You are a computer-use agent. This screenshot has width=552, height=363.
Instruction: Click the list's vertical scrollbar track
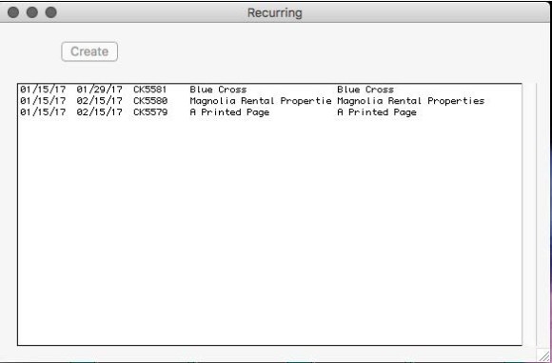tap(529, 214)
